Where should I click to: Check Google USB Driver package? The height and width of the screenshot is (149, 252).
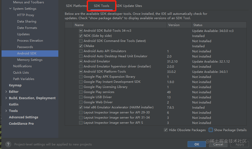click(81, 97)
